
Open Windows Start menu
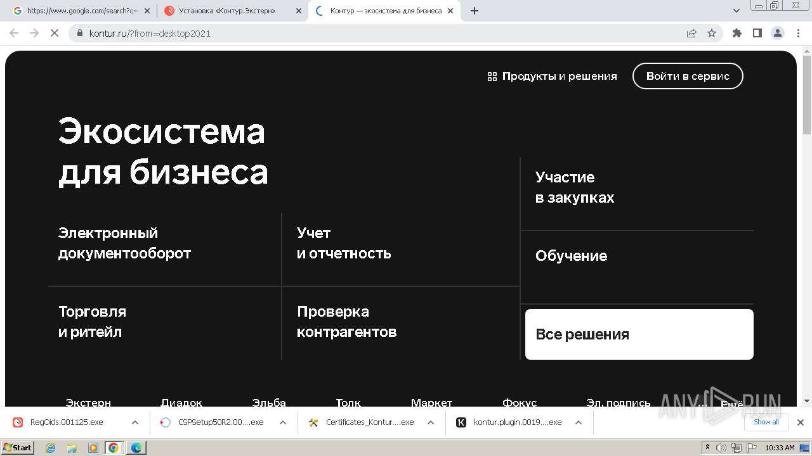click(x=18, y=447)
